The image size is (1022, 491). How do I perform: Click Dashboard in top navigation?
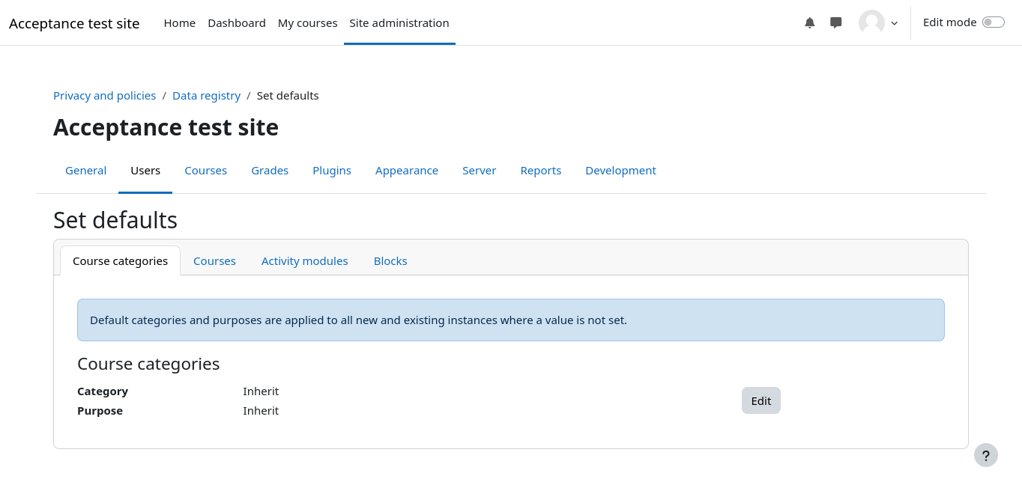236,23
